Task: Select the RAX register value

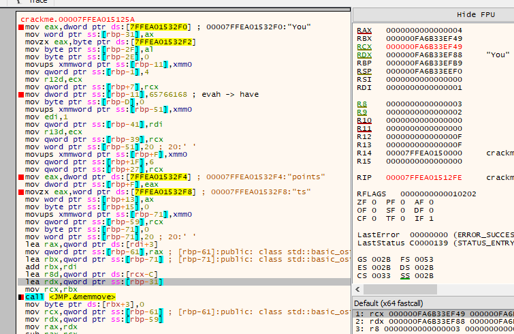Action: (424, 31)
